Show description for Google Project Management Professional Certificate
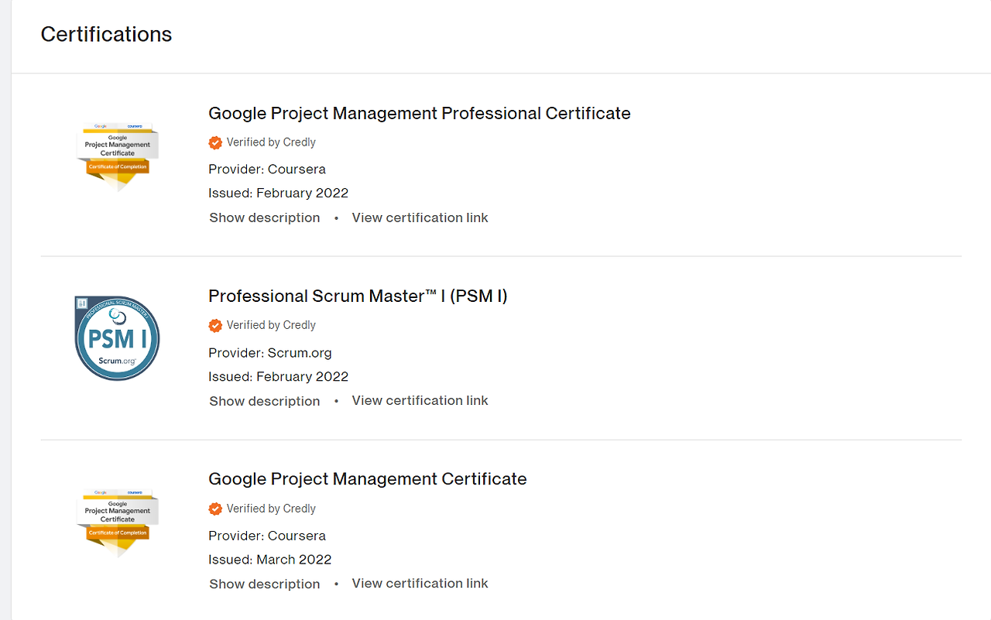The width and height of the screenshot is (991, 620). pos(265,218)
